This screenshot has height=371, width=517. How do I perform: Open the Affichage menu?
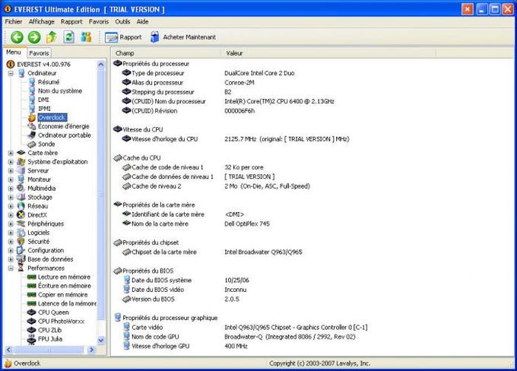[42, 21]
